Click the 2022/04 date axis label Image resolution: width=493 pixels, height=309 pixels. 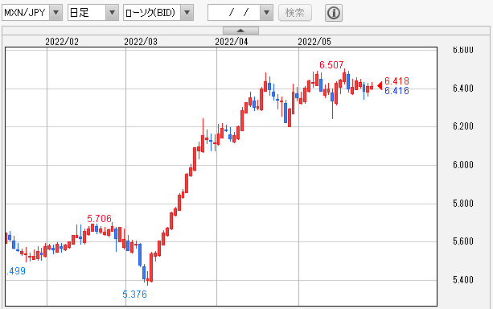point(232,42)
